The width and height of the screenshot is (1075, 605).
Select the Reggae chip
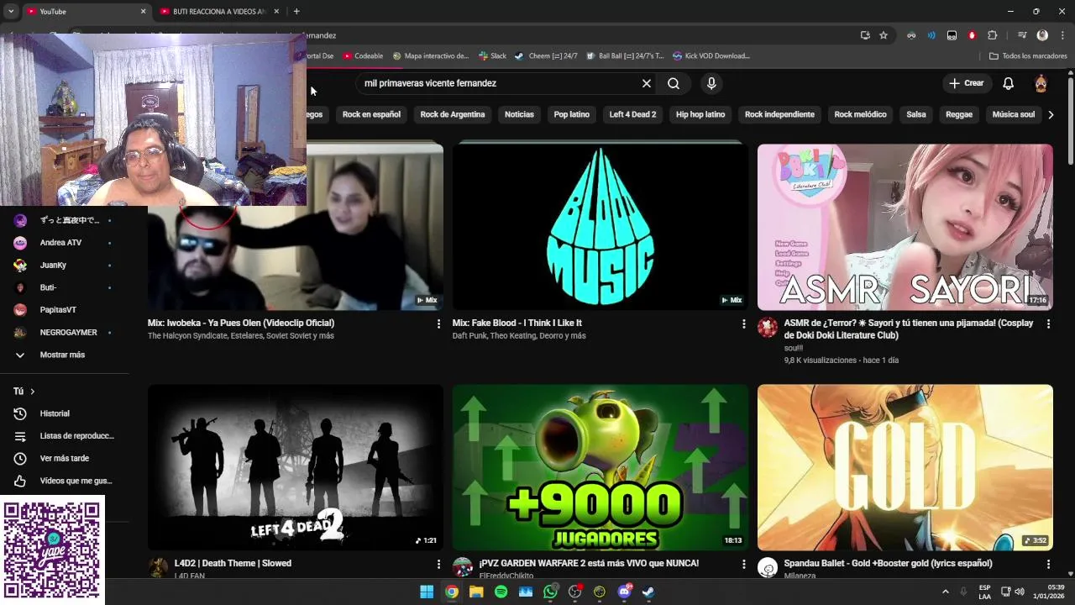[959, 114]
